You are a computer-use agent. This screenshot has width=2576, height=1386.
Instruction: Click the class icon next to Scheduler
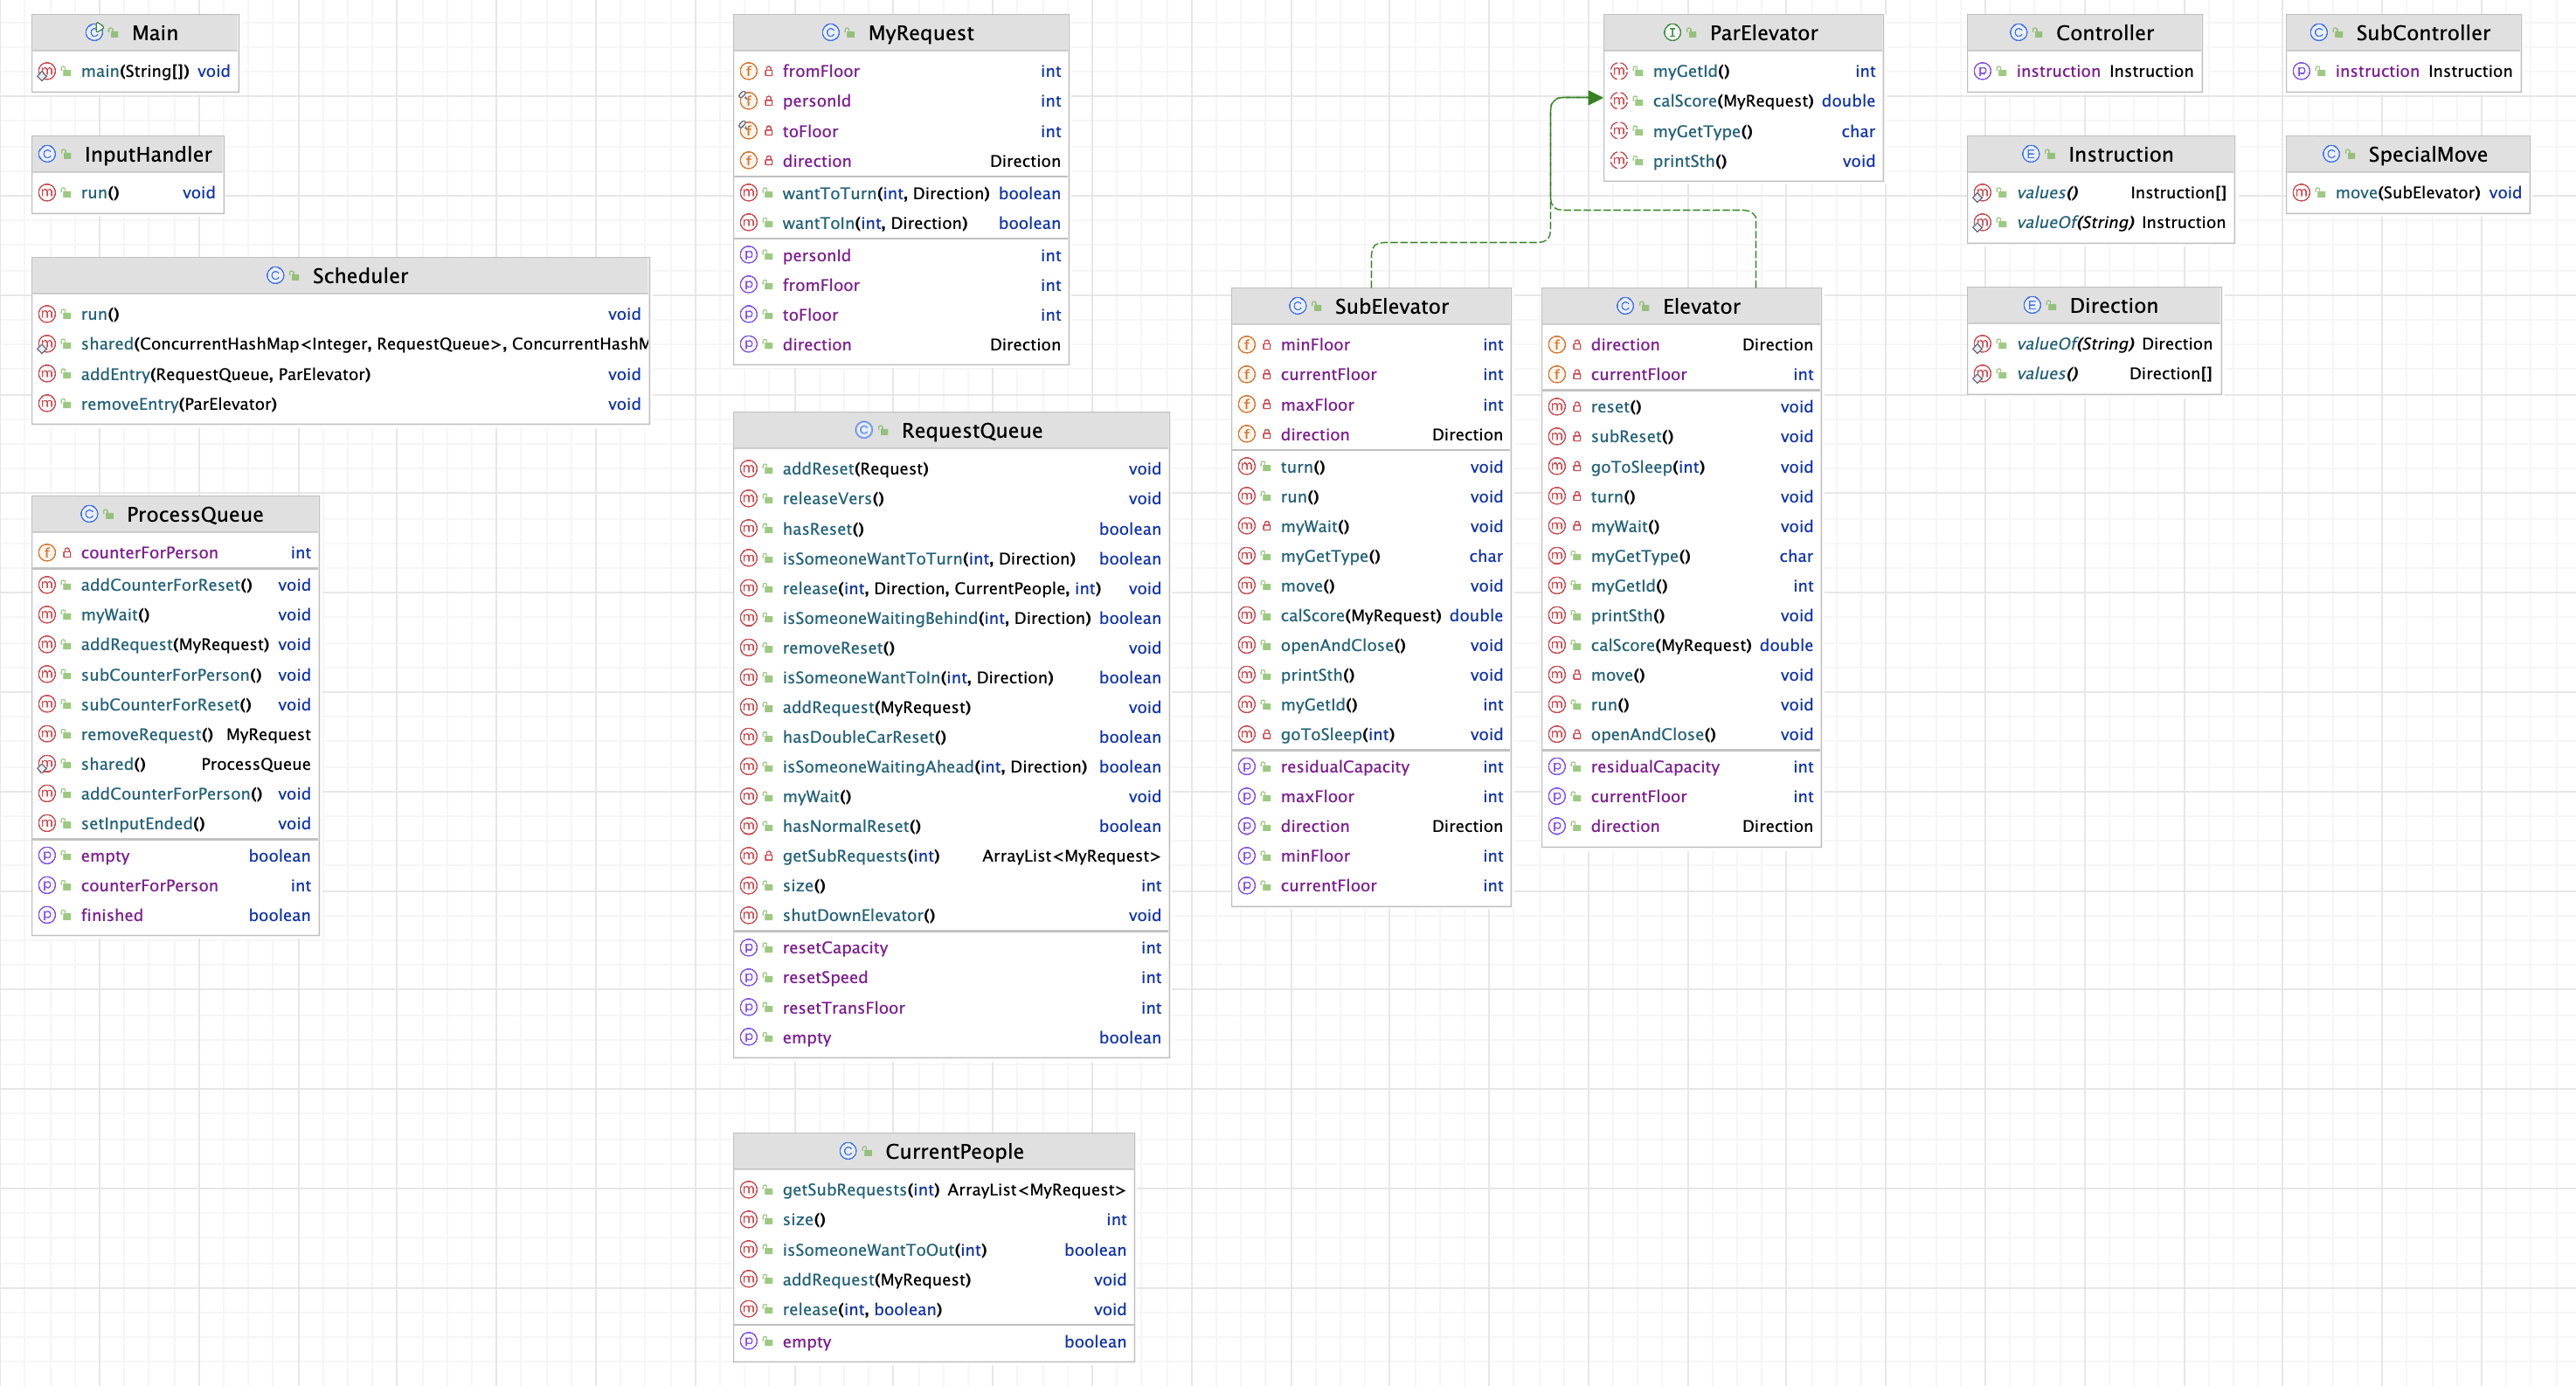[x=275, y=275]
